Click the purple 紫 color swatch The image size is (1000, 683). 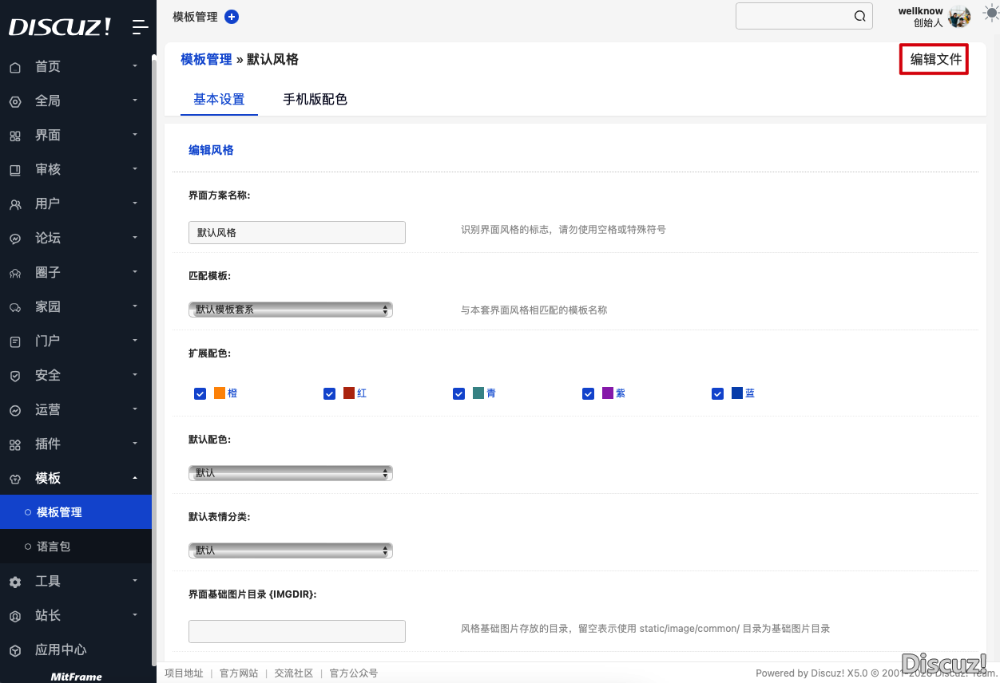(608, 393)
